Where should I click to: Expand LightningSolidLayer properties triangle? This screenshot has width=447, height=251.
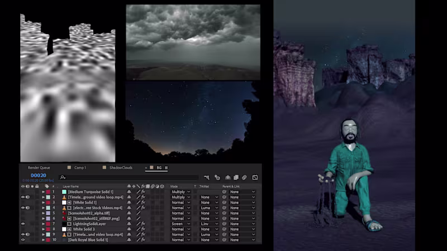[44, 224]
